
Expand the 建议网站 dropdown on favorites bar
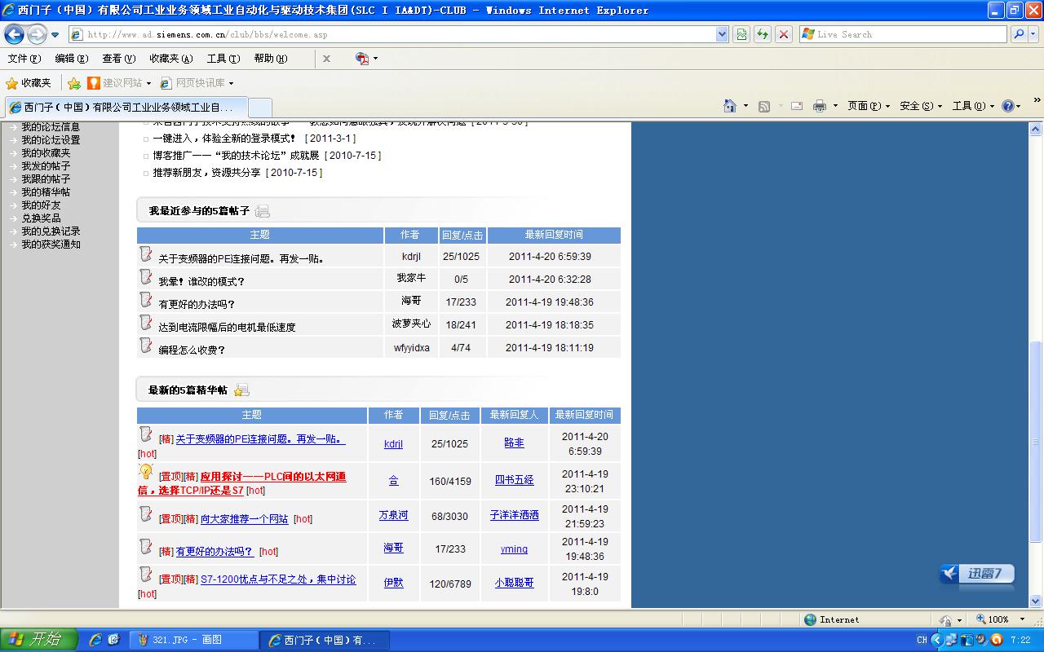click(x=149, y=83)
